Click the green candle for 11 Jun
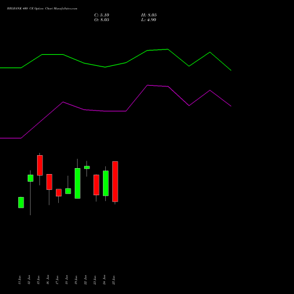Screen dimensions: 294x294 point(21,202)
